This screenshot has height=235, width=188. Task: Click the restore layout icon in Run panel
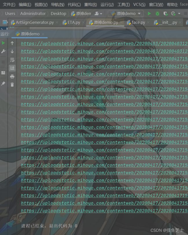(3, 73)
